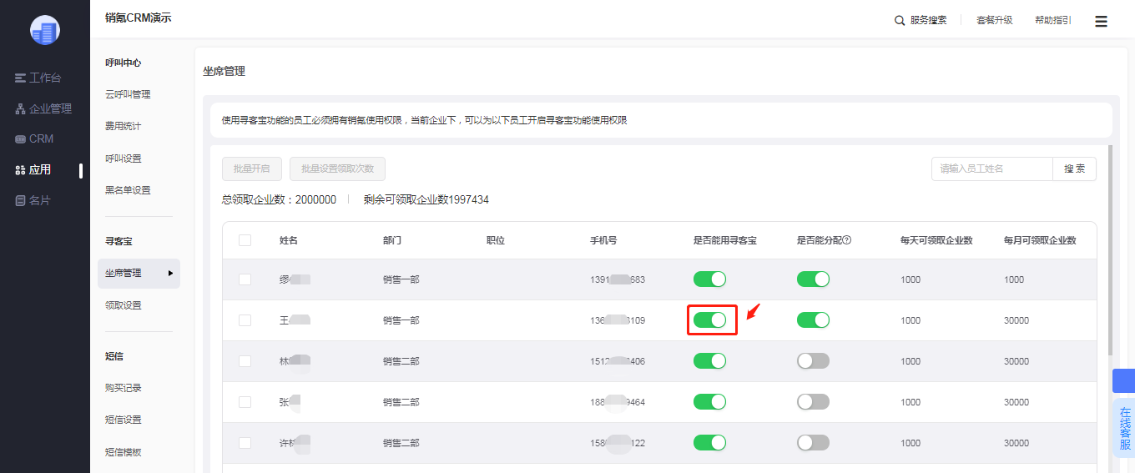The image size is (1135, 473).
Task: Click 套餐升级 link in top bar
Action: click(994, 20)
